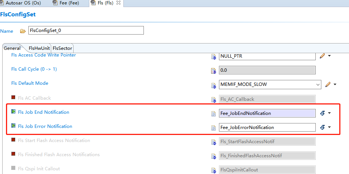This screenshot has height=174, width=349.
Task: Click the document icon beside Fee_JobErrorNotification
Action: click(213, 128)
